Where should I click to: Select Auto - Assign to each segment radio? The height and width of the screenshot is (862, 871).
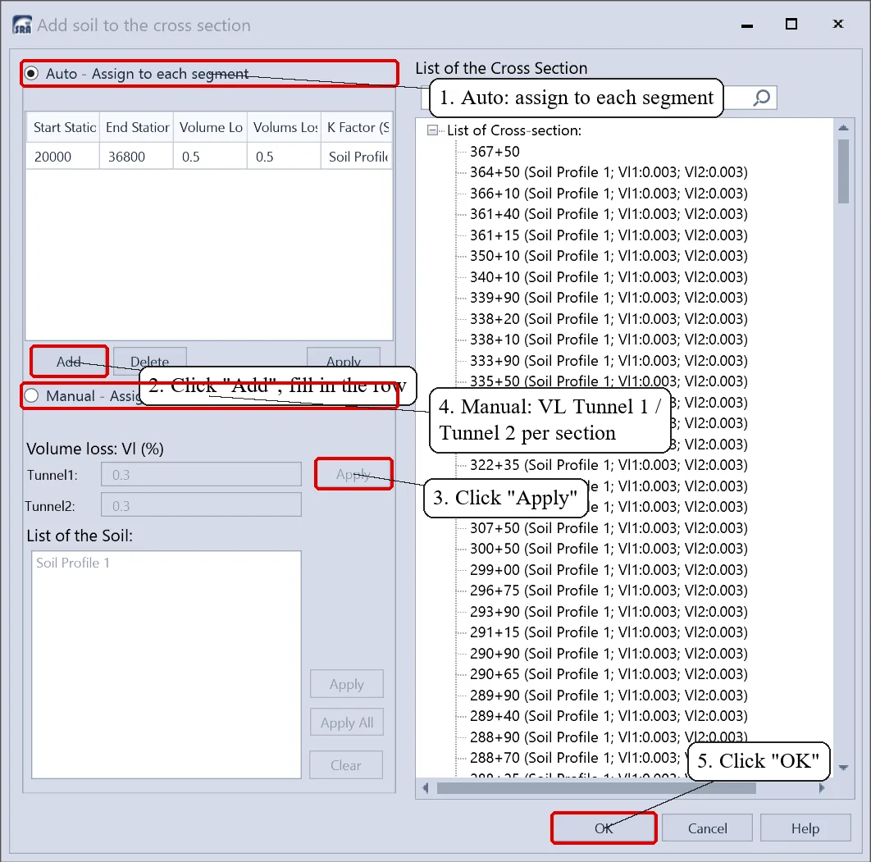click(x=31, y=73)
